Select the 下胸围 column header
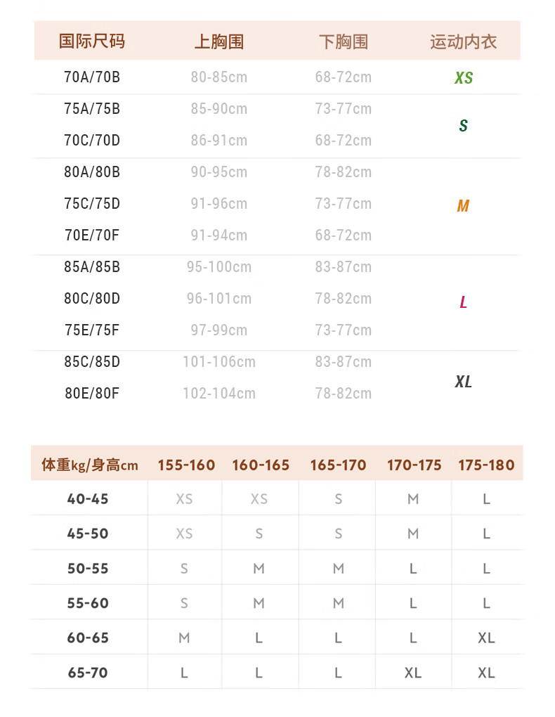 pyautogui.click(x=344, y=41)
